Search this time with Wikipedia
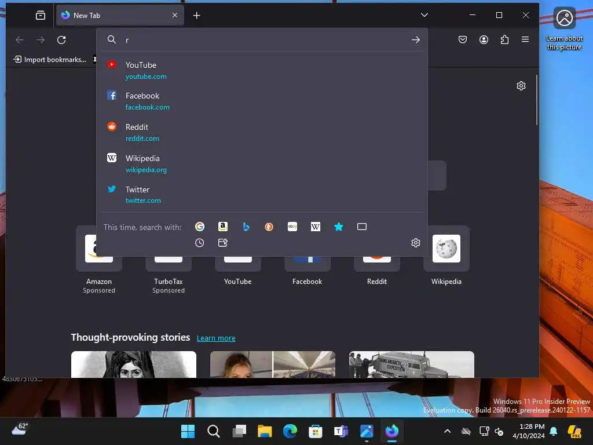This screenshot has height=445, width=593. [316, 227]
